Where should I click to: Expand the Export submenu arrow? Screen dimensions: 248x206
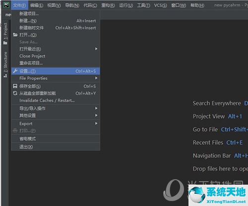[x=96, y=124]
